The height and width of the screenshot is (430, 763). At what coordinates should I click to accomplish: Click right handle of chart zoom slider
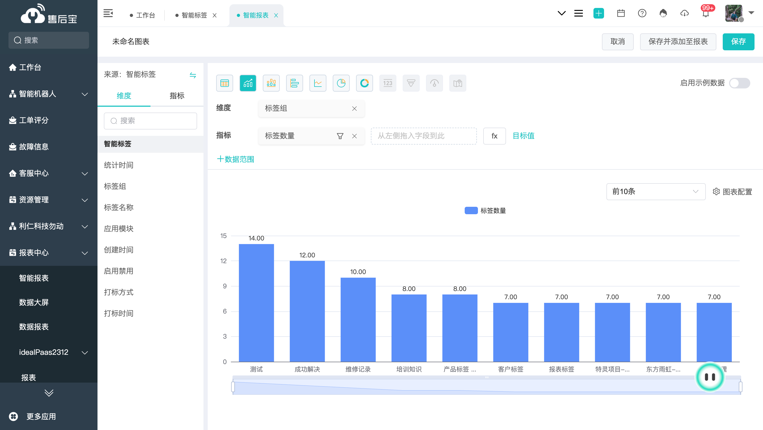tap(740, 387)
